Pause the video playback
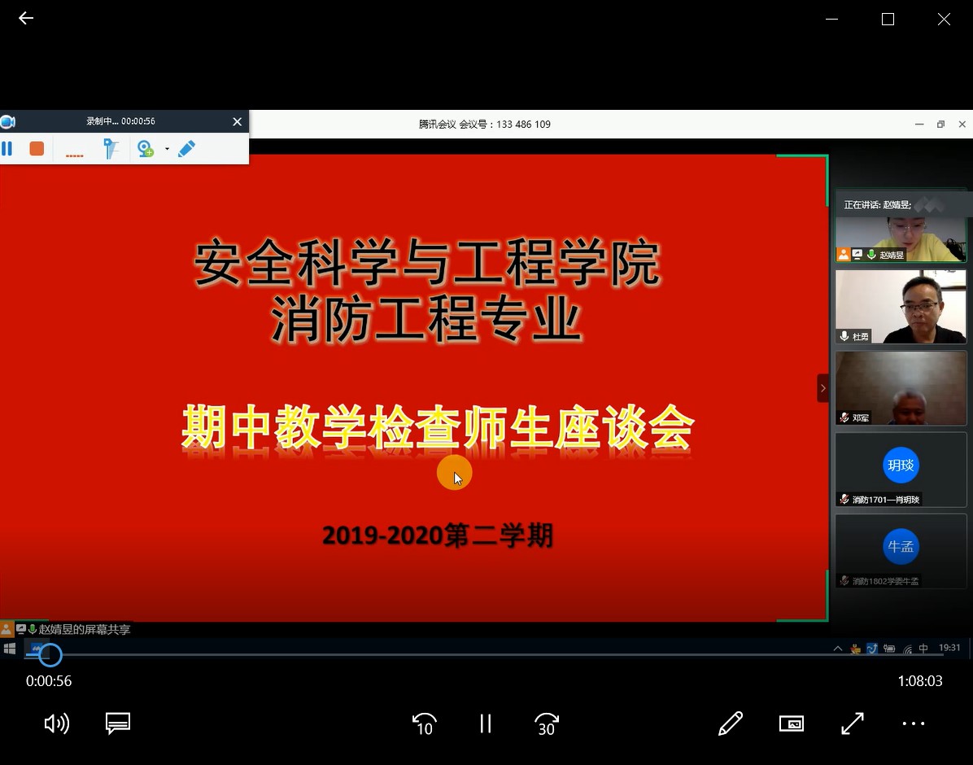Image resolution: width=973 pixels, height=765 pixels. [486, 723]
